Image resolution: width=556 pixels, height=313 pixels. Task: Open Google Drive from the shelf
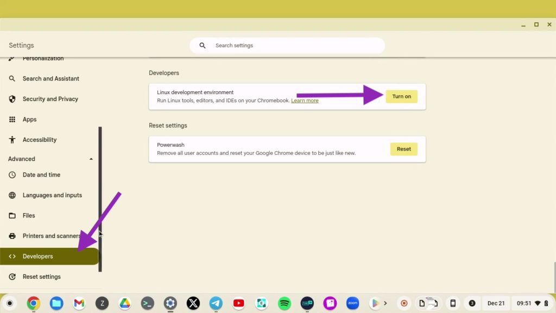(125, 303)
